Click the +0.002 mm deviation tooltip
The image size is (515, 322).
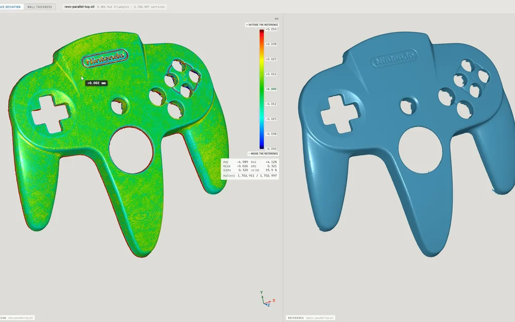96,83
